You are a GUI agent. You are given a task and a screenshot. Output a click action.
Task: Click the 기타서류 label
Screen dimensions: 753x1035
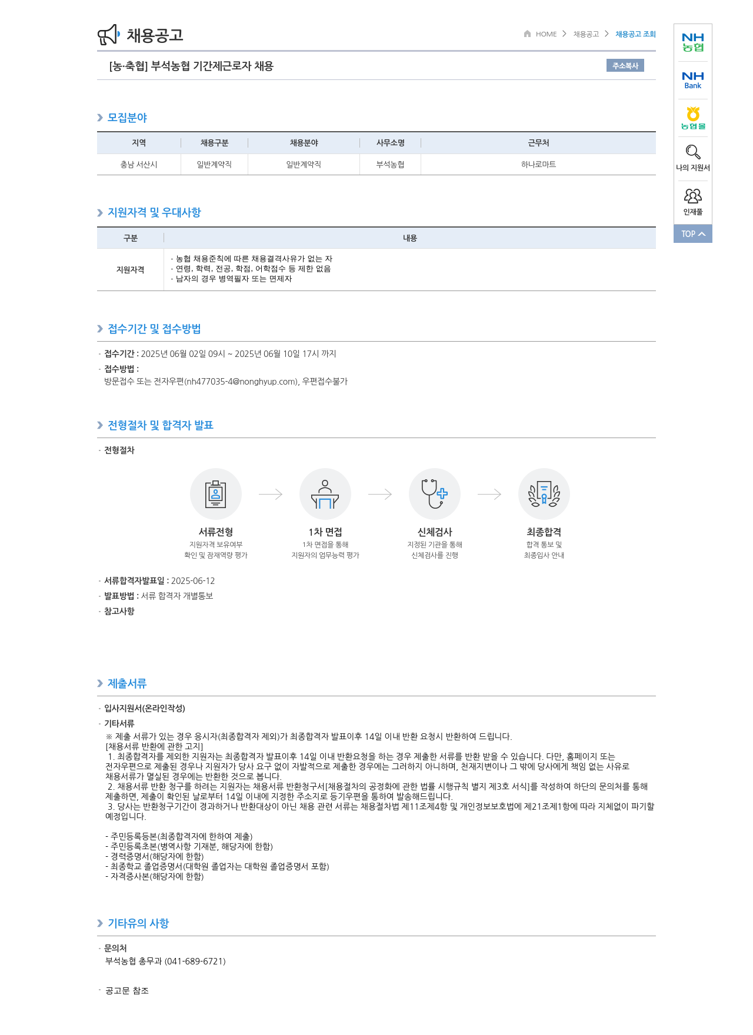point(119,723)
